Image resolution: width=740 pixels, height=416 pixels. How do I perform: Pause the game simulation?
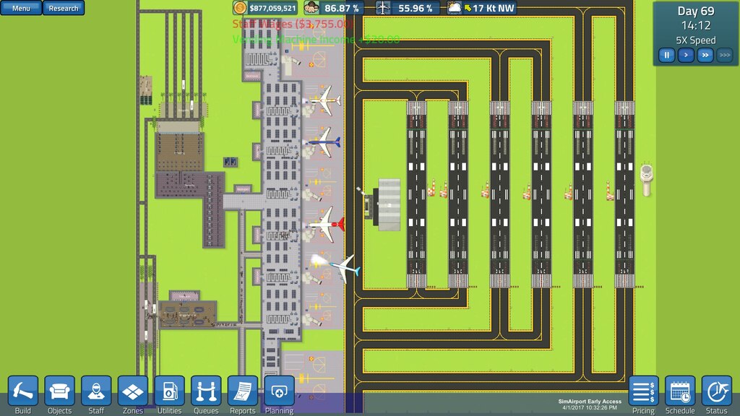click(x=666, y=55)
